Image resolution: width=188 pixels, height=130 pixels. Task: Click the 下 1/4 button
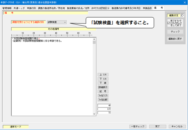[x=103, y=79]
